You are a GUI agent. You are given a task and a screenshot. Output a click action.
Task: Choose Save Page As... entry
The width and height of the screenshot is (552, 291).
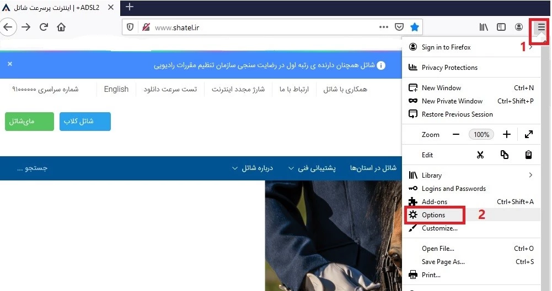471,262
